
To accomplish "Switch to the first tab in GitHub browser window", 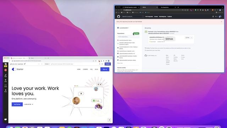I will [131, 7].
